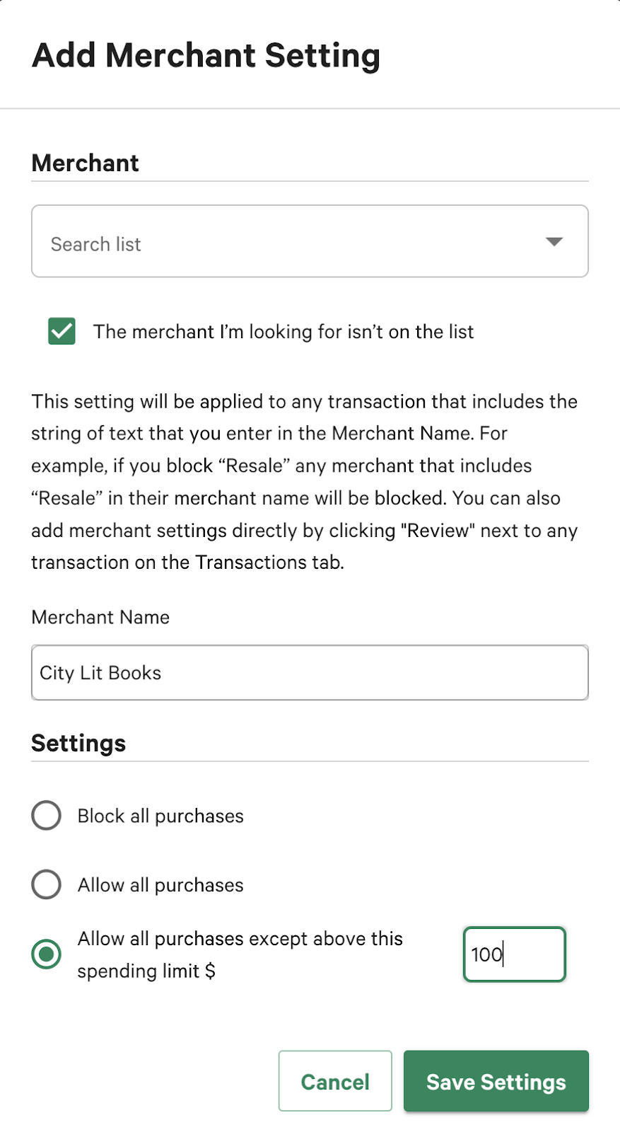
Task: Click the dropdown arrow in Merchant search list
Action: coord(554,242)
